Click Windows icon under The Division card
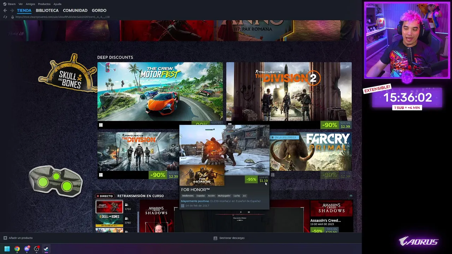 101,175
